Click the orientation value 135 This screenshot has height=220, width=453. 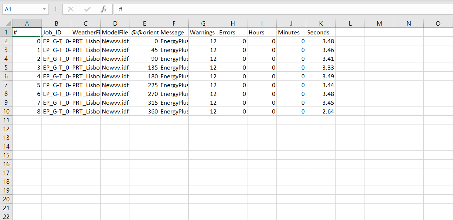(144, 67)
